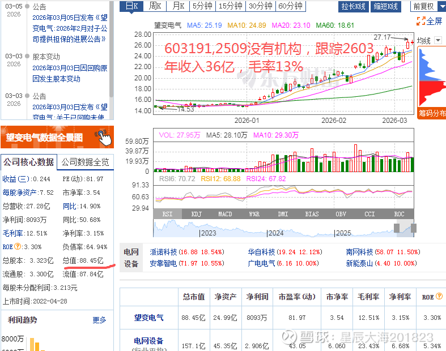Click left handle of timeline range slider
This screenshot has width=446, height=351.
[397, 228]
